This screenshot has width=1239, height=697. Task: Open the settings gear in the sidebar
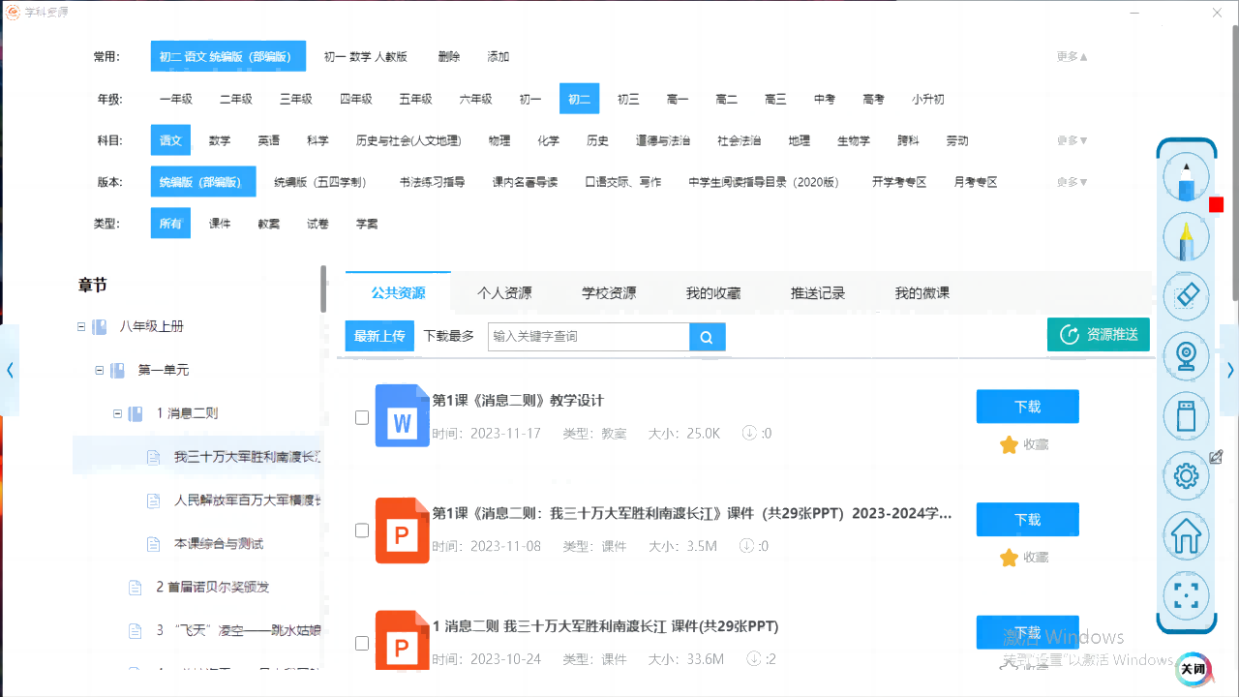tap(1186, 475)
